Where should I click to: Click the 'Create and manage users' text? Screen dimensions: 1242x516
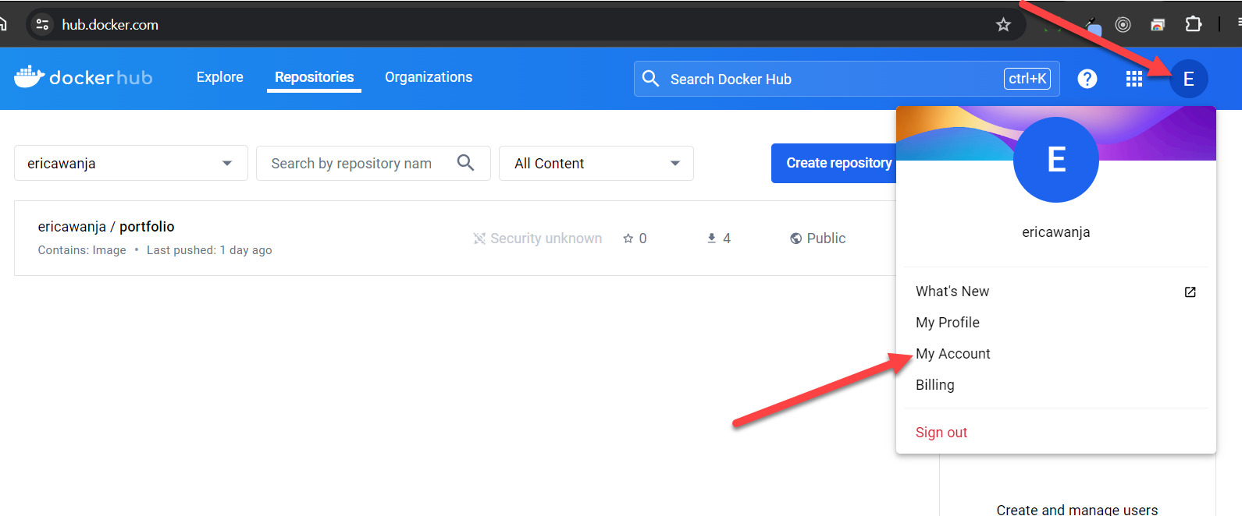(x=1077, y=510)
